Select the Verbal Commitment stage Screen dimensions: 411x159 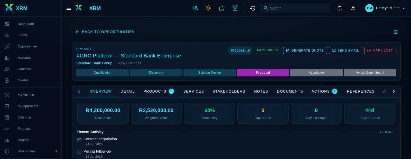370,73
